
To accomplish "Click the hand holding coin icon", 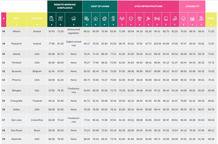I will (x=113, y=19).
